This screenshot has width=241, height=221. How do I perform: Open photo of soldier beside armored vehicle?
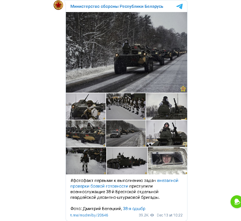[x=86, y=106]
